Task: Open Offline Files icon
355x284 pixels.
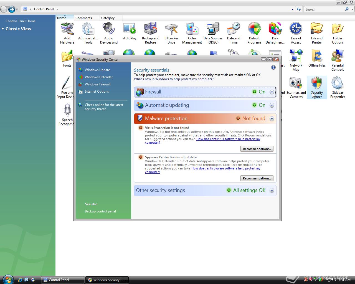Action: 317,59
